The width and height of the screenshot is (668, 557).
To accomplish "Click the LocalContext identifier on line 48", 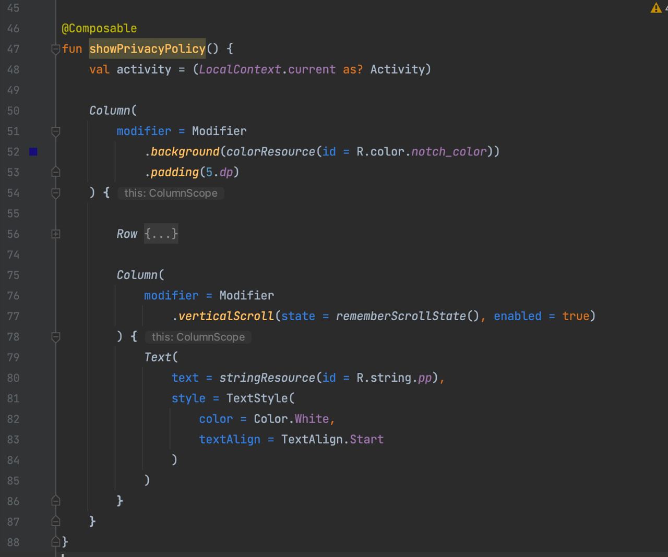I will pos(240,69).
